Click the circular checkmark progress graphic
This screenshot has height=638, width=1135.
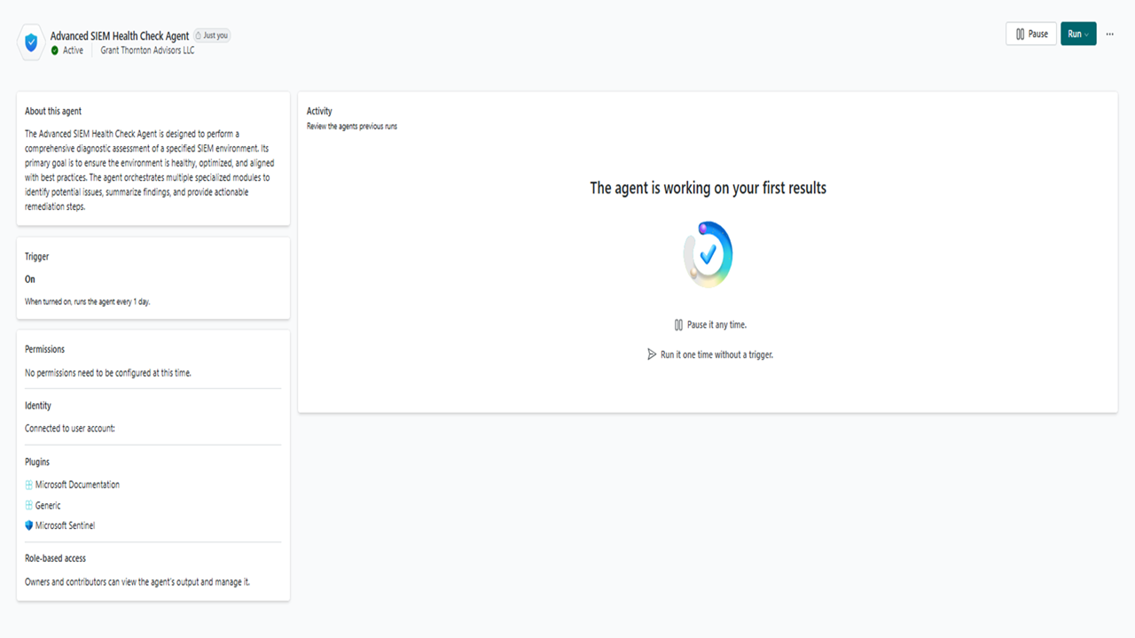(708, 254)
